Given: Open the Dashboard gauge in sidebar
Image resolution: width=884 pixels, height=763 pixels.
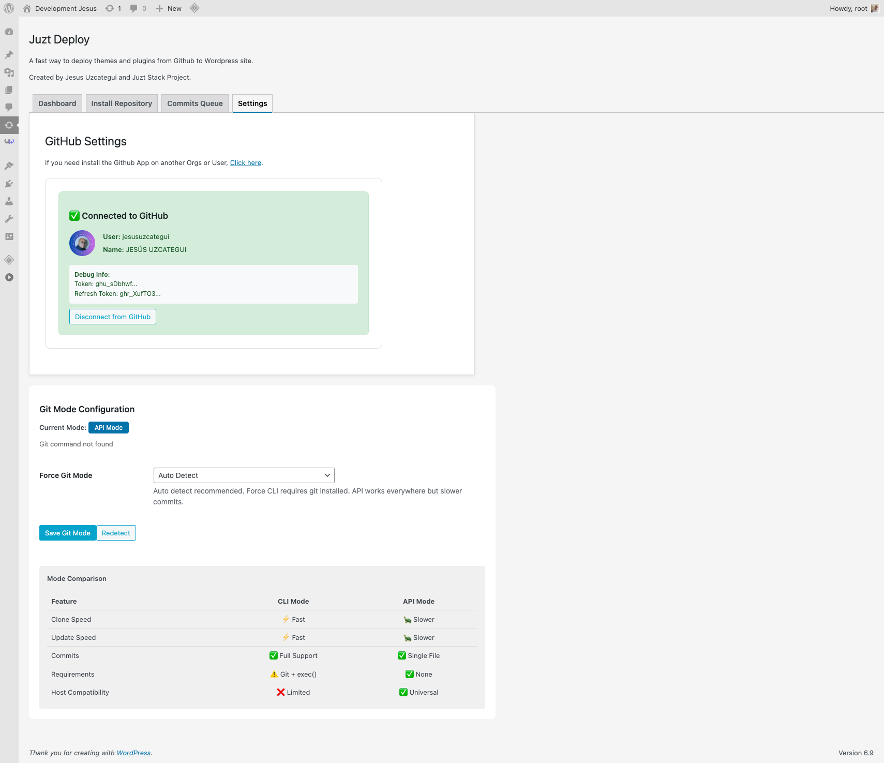Looking at the screenshot, I should pyautogui.click(x=9, y=32).
